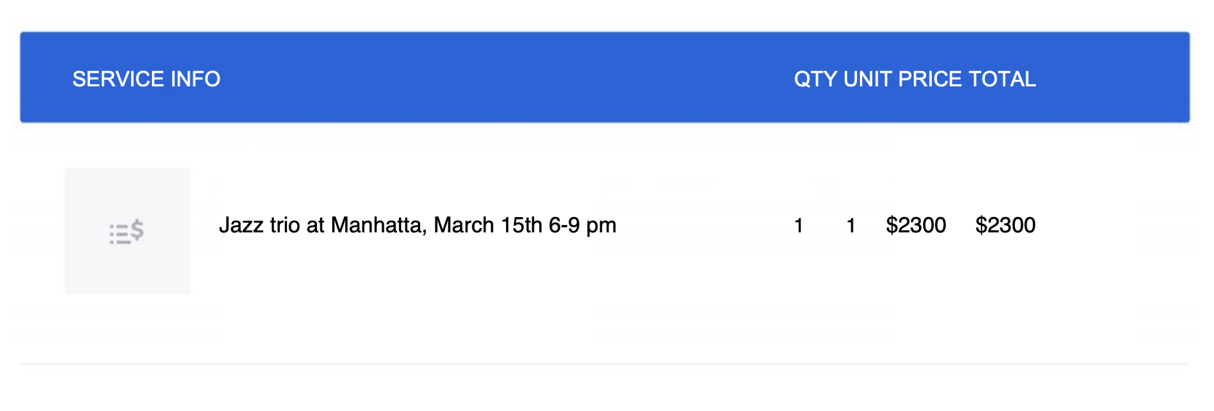This screenshot has width=1214, height=411.
Task: Click the March 15th date text
Action: [488, 225]
